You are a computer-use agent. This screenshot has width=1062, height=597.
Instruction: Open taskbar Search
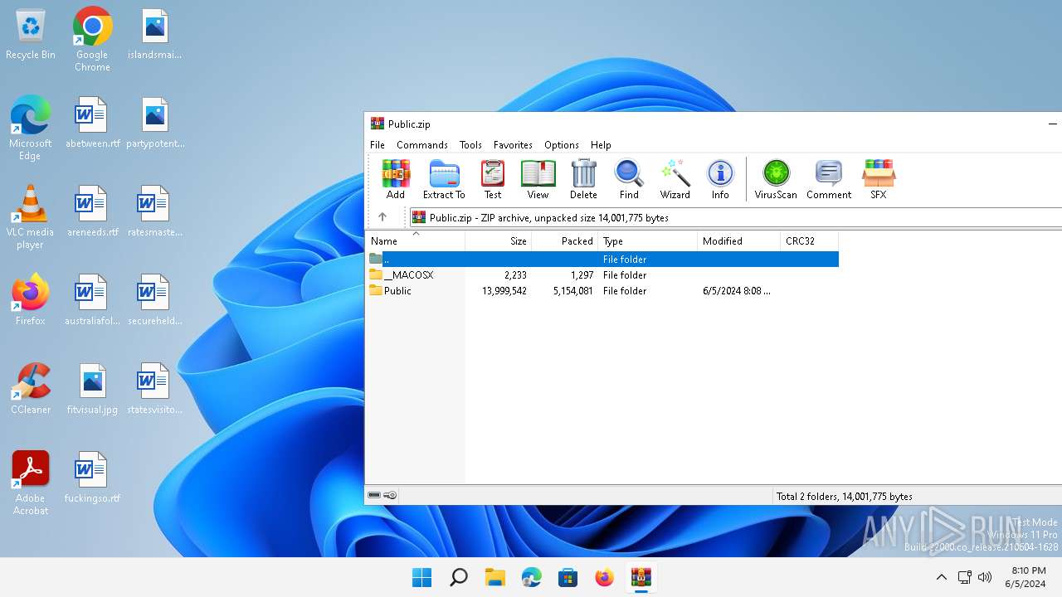[459, 577]
